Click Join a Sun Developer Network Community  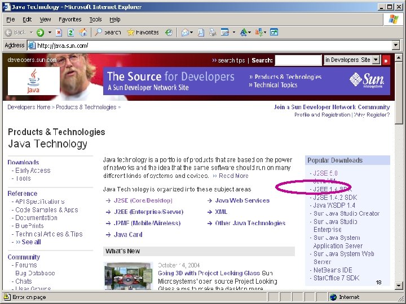tap(332, 107)
